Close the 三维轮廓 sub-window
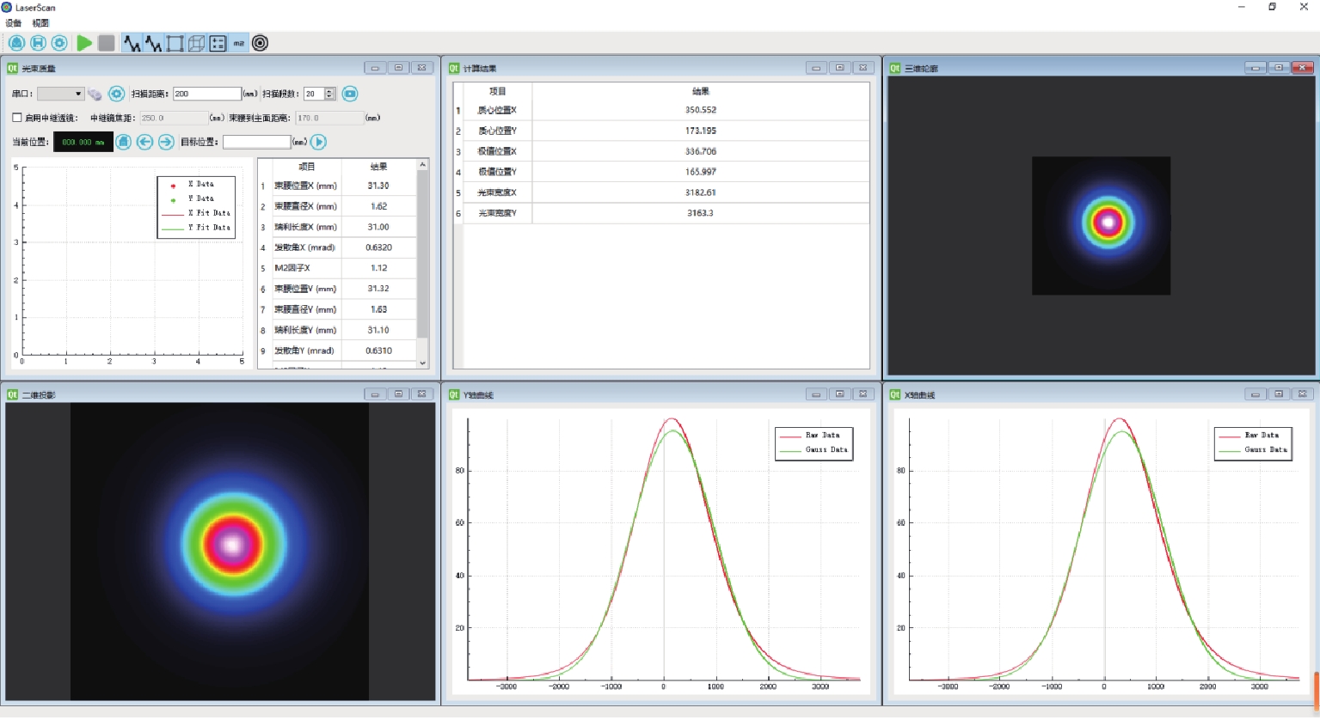Viewport: 1320px width, 720px height. 1303,68
